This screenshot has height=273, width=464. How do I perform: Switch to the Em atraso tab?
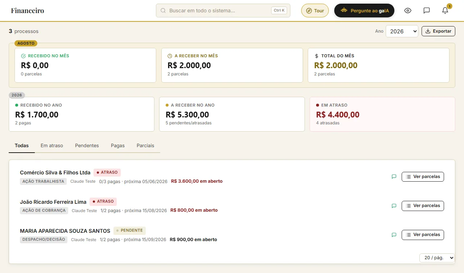(52, 145)
